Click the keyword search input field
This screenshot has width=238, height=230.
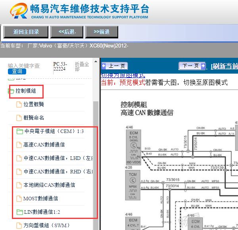(x=24, y=66)
